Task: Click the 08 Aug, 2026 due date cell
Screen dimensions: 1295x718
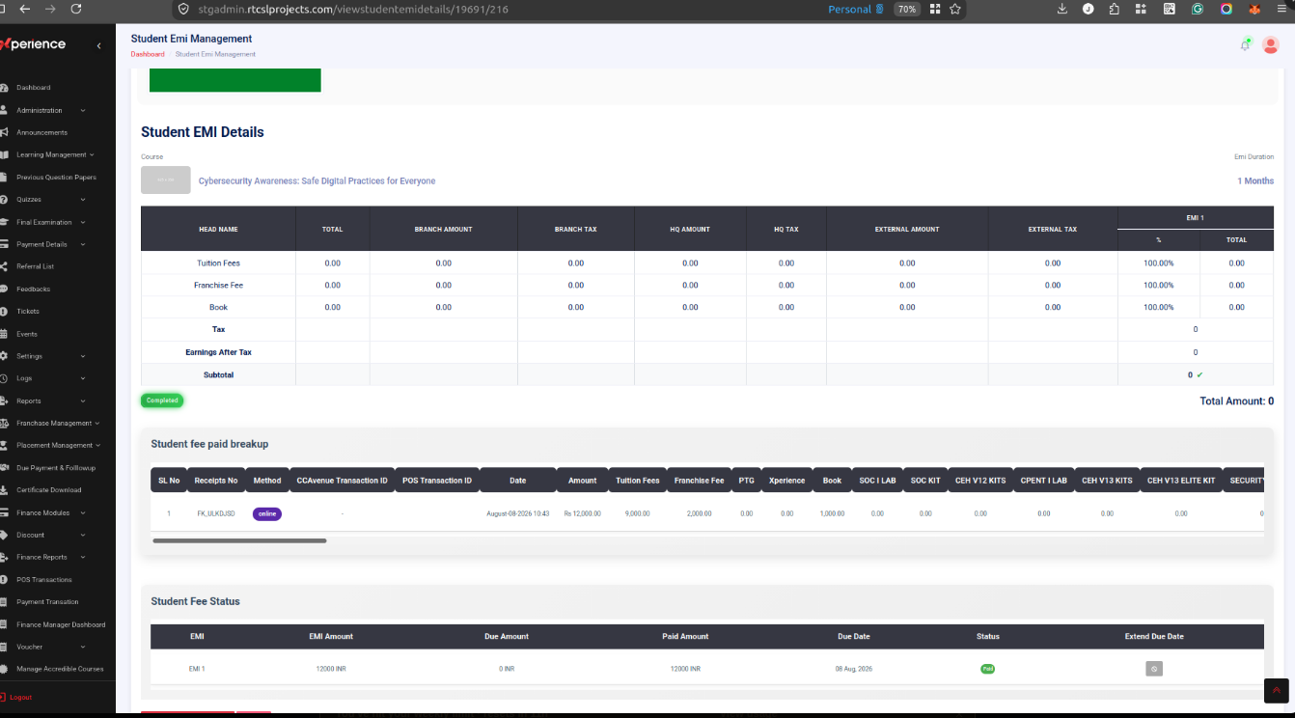Action: (x=854, y=668)
